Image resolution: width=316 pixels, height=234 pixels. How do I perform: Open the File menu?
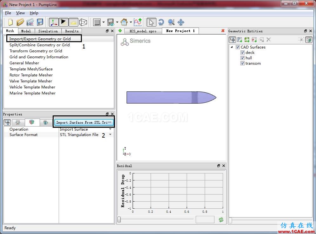(8, 13)
